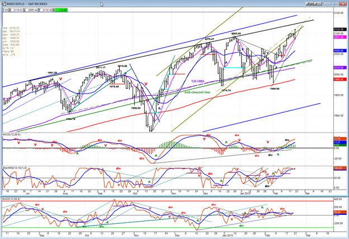Click the 1991.39 high price label

(x=52, y=73)
